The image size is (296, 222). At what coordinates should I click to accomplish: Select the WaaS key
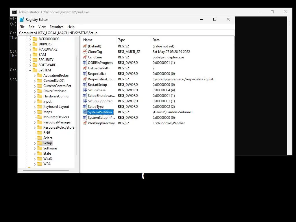tap(48, 159)
